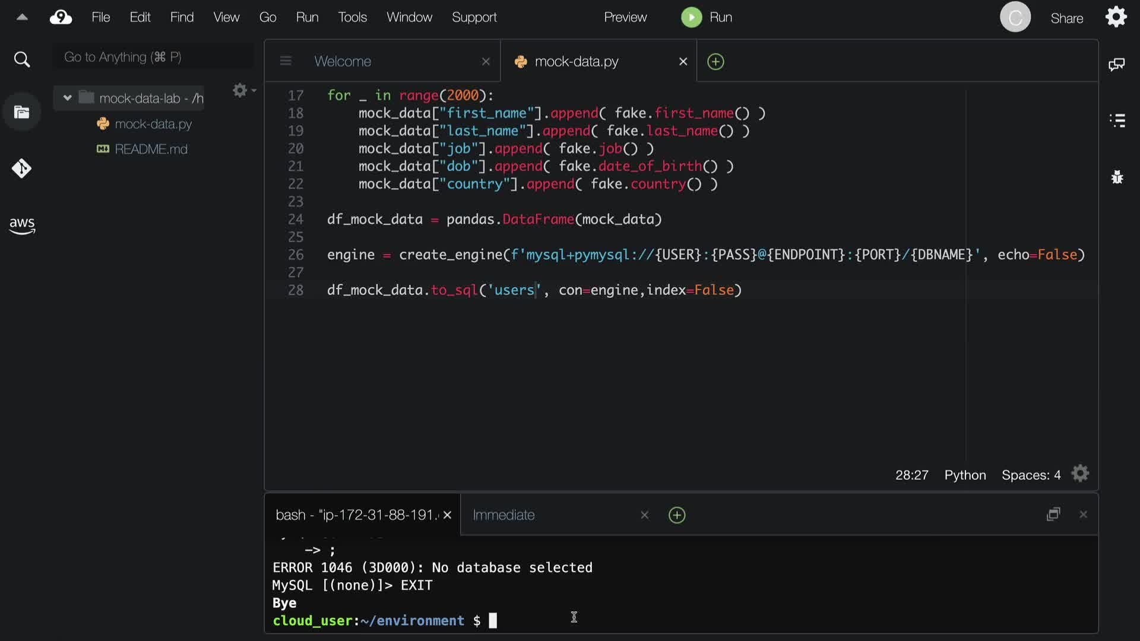Screen dimensions: 1140x641
Task: Open the Debugger bug icon panel
Action: (x=1117, y=177)
